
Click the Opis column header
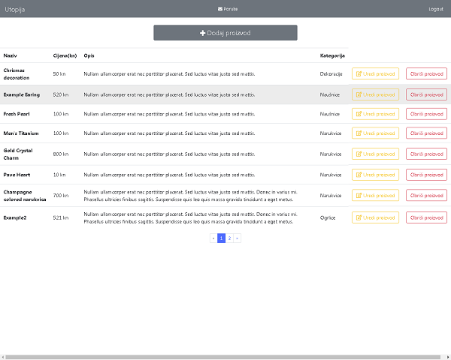click(89, 55)
